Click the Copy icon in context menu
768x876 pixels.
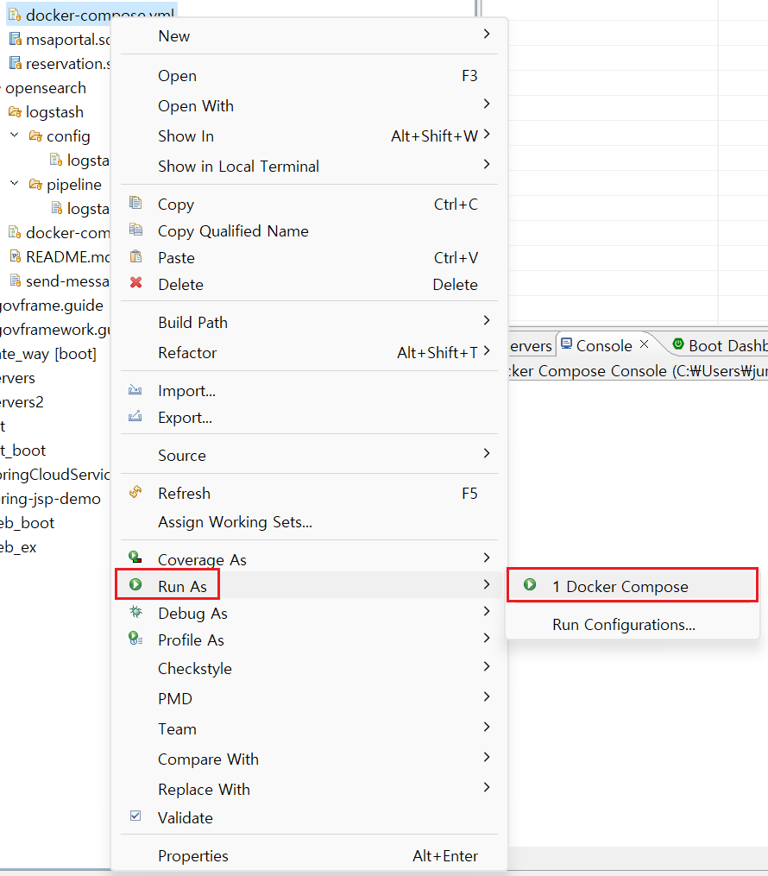point(135,204)
